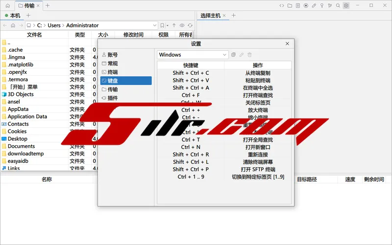Toggle hidden files with eye icon
The image size is (392, 245).
click(182, 25)
